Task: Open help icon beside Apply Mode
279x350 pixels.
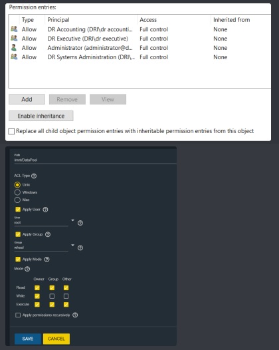Action: (x=46, y=260)
